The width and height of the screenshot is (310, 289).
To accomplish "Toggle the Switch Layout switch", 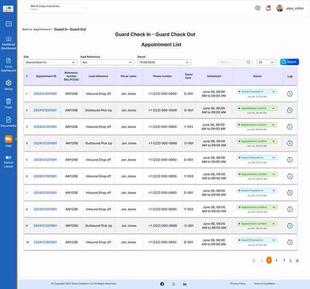I will tap(9, 157).
